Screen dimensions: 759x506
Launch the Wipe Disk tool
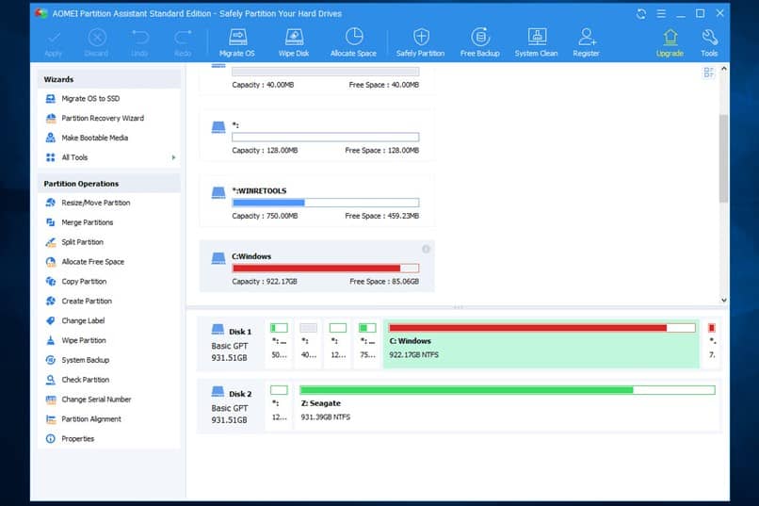294,42
